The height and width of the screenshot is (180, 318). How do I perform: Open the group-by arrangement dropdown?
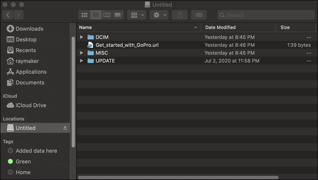(137, 15)
